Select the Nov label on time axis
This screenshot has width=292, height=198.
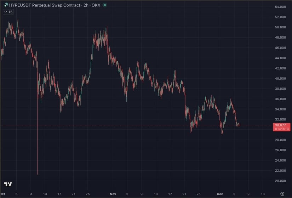point(113,194)
